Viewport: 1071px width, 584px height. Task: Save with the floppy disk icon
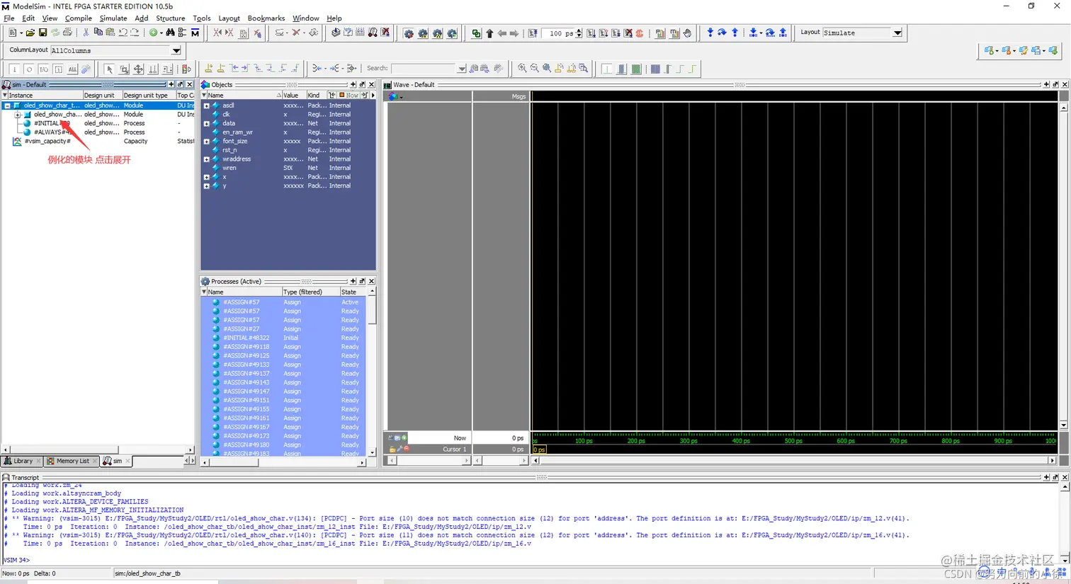(42, 33)
